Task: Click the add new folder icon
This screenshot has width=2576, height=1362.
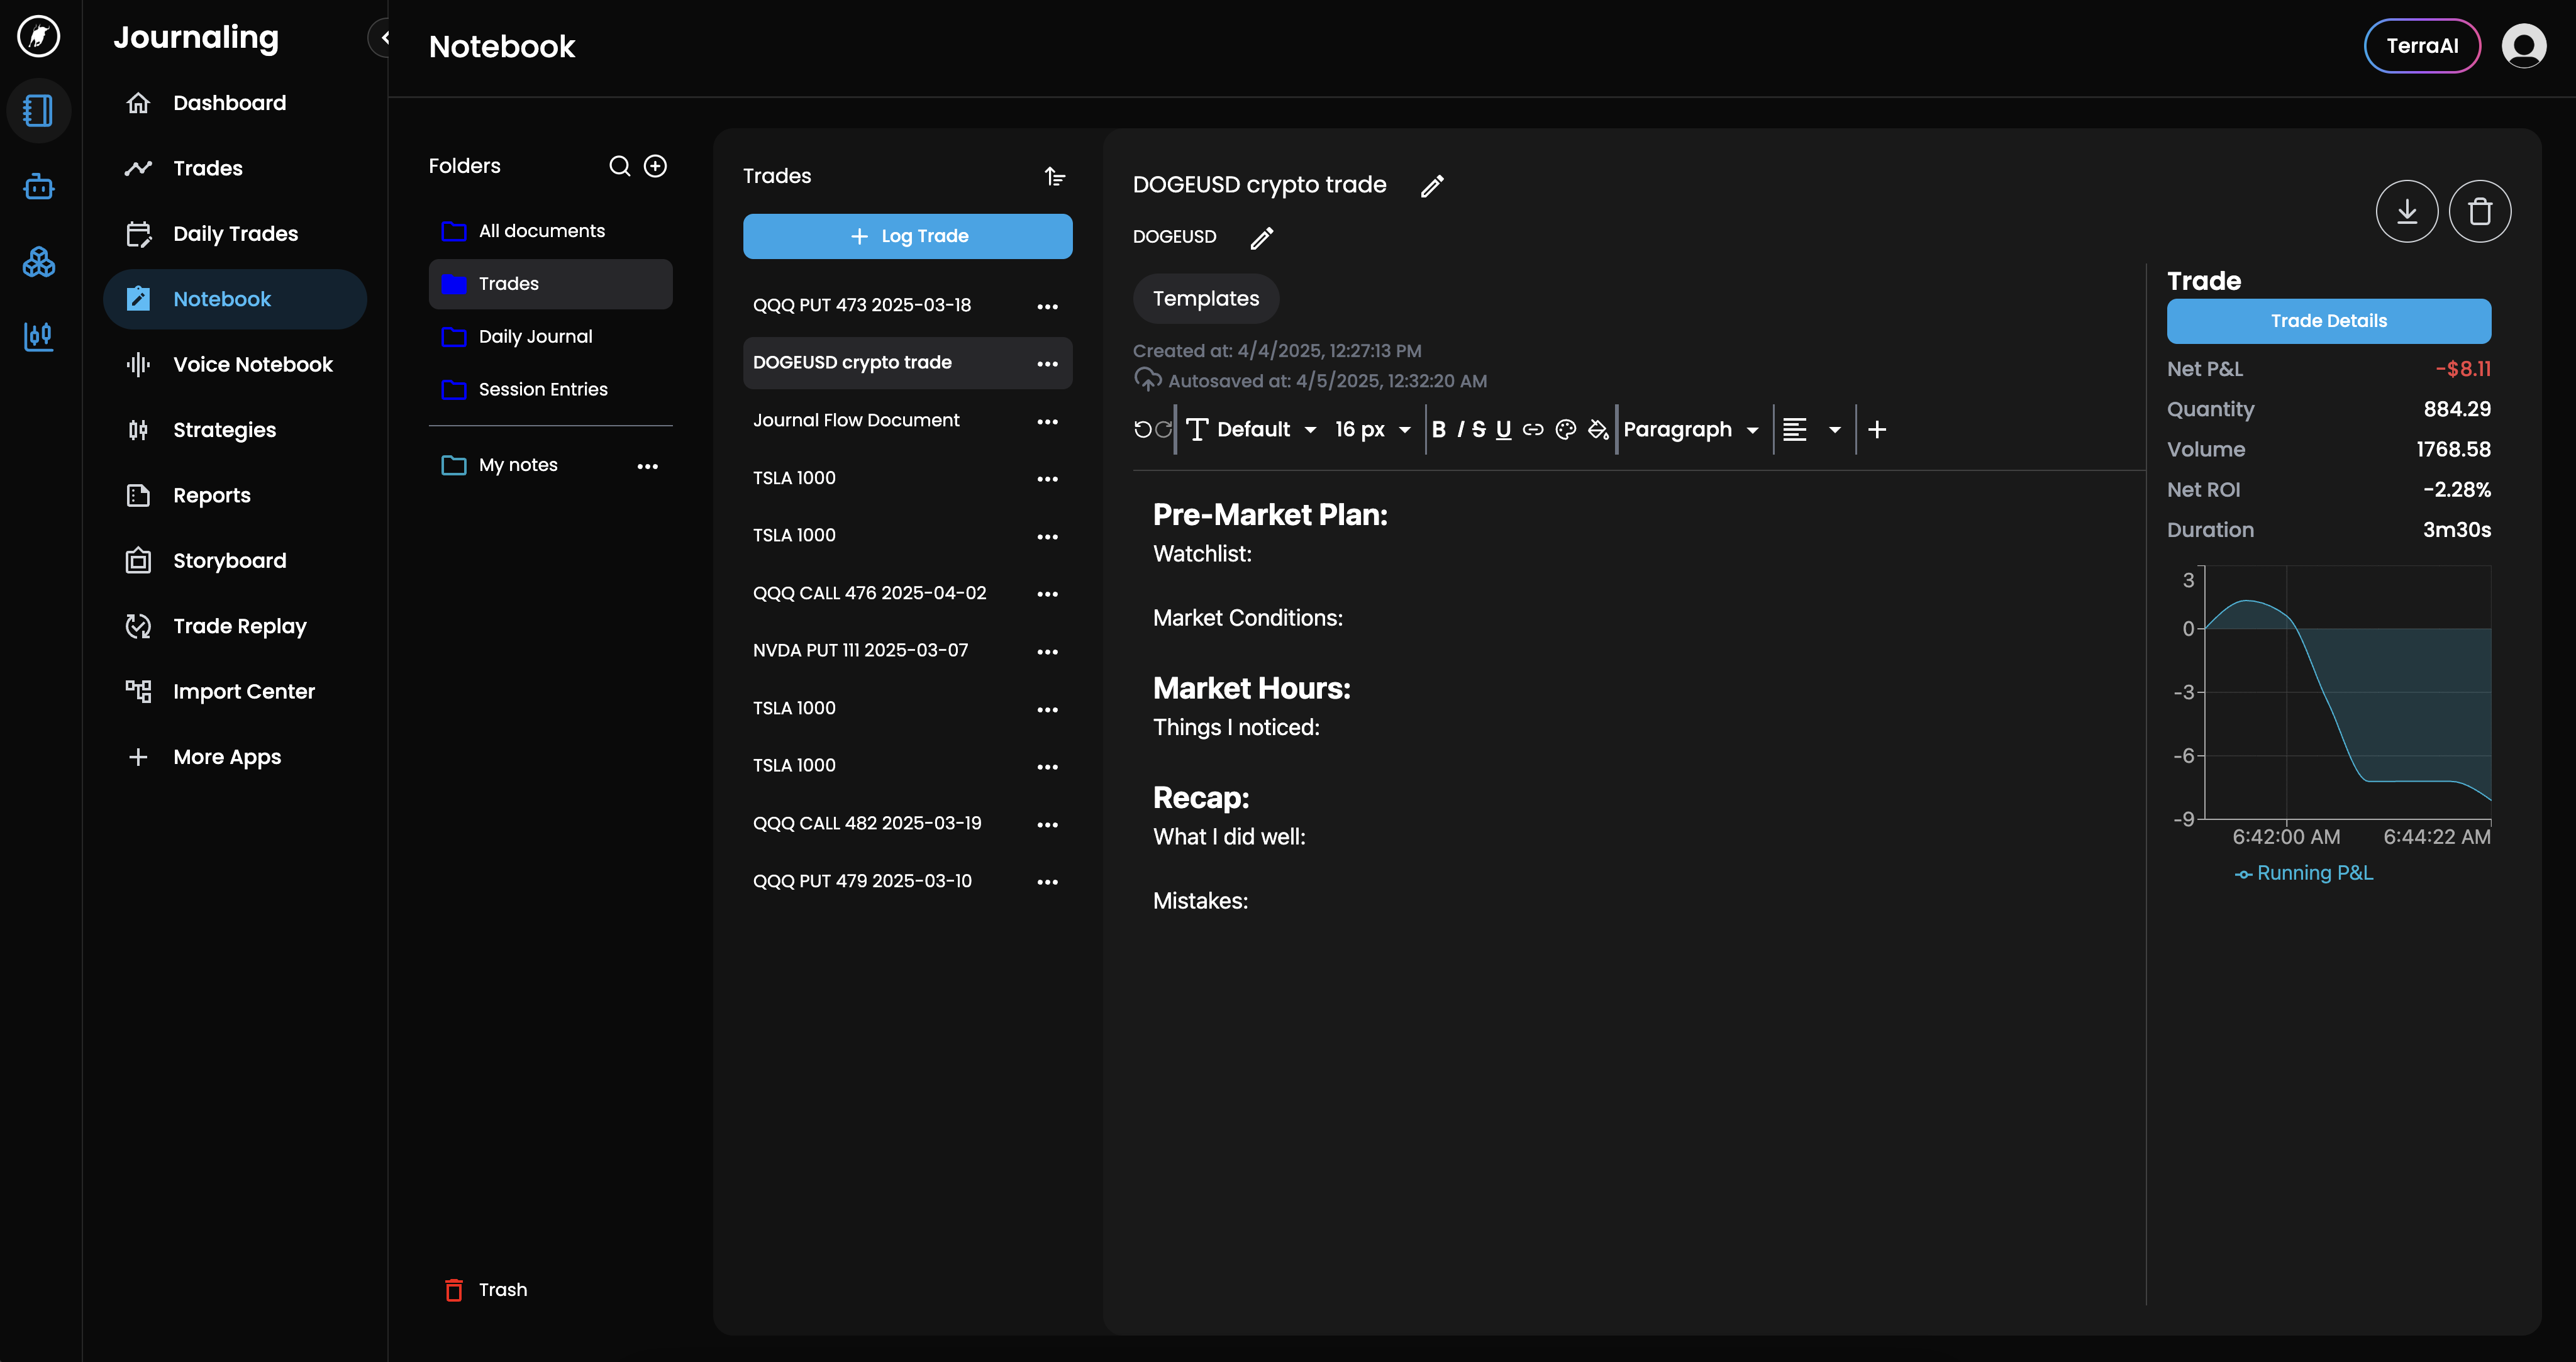Action: click(655, 166)
